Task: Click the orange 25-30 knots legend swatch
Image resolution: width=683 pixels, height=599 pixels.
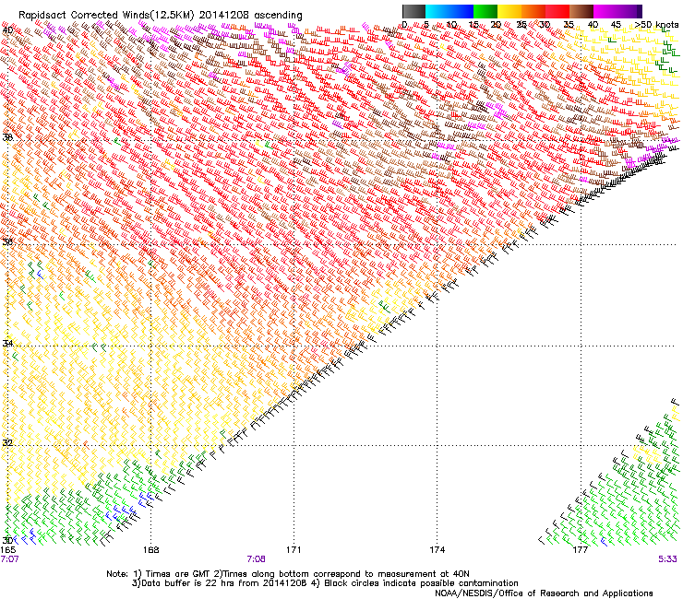Action: tap(533, 11)
